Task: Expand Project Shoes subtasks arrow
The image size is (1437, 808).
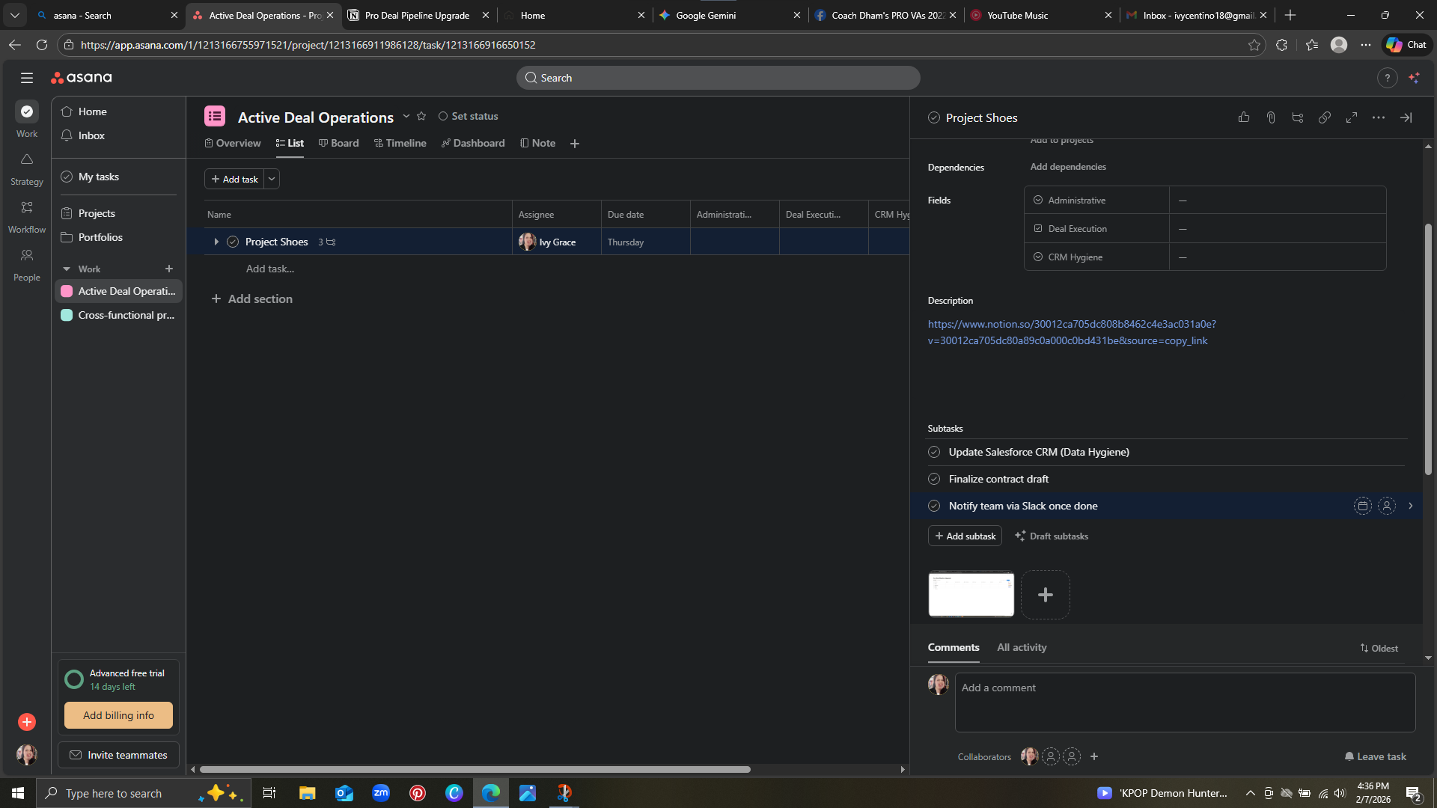Action: pos(216,242)
